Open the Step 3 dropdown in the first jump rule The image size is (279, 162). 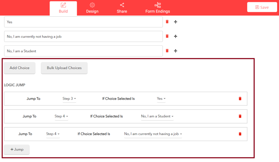(x=69, y=99)
